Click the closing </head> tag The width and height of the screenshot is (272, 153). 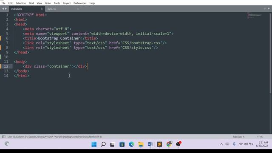point(22,52)
